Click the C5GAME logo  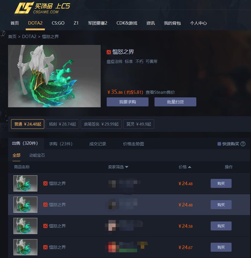tap(42, 7)
